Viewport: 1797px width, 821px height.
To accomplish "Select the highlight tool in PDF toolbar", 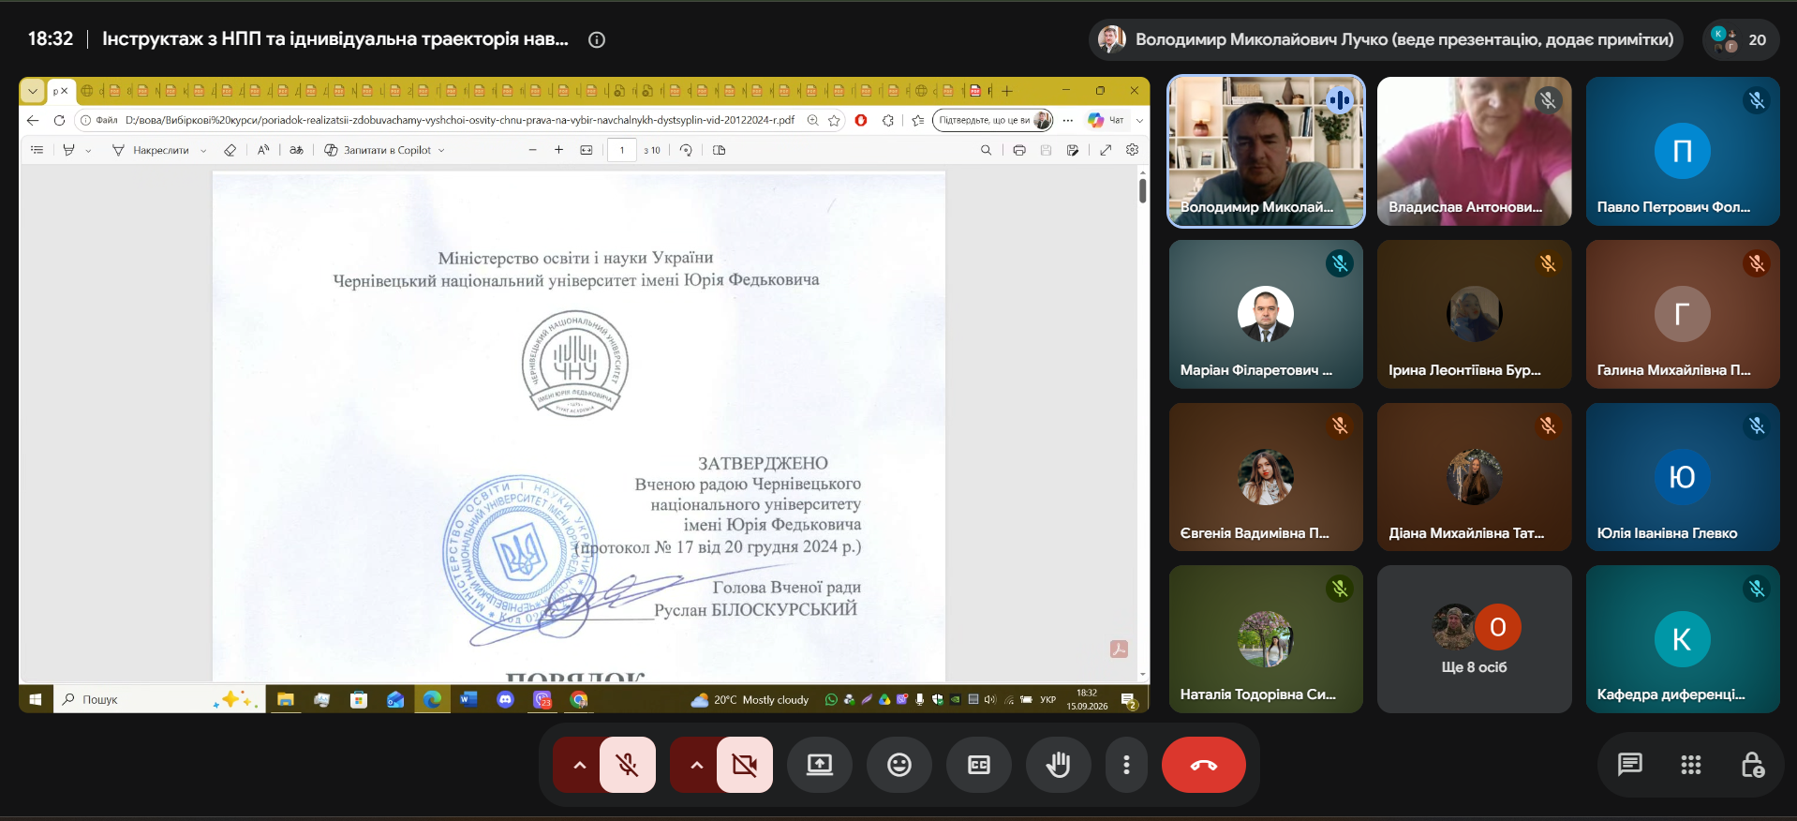I will pos(68,150).
